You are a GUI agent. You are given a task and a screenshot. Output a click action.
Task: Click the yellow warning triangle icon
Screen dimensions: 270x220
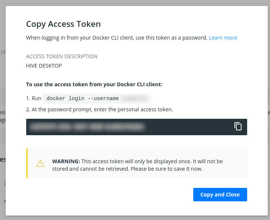click(40, 164)
